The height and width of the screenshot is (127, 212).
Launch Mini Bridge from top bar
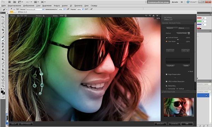coord(14,2)
